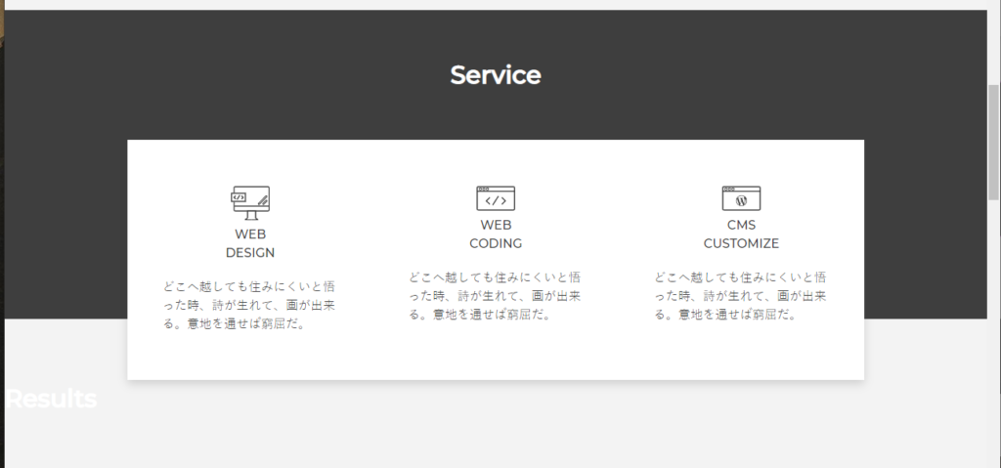The image size is (1001, 468).
Task: Click the scrollbar track above the thumb
Action: point(993,44)
